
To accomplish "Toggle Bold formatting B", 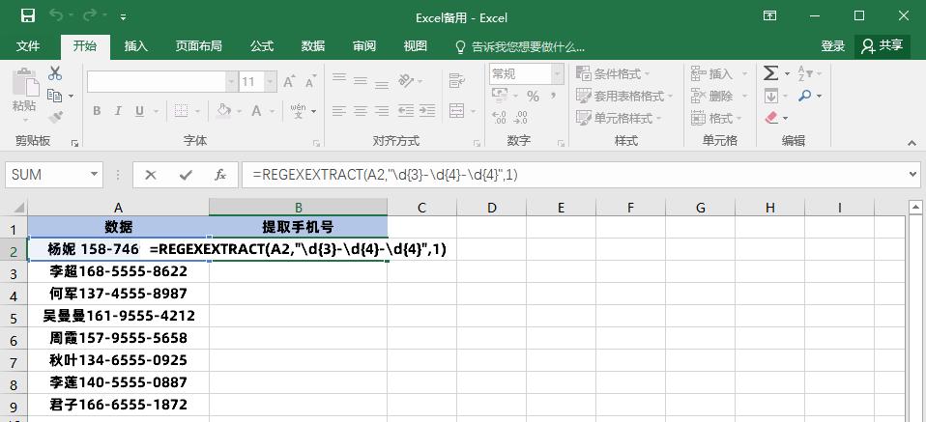I will pyautogui.click(x=97, y=111).
